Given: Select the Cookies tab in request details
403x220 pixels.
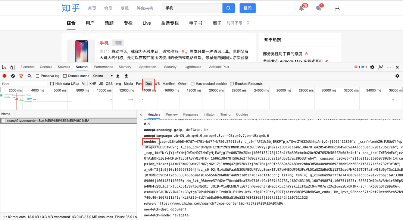Looking at the screenshot, I should click(242, 114).
